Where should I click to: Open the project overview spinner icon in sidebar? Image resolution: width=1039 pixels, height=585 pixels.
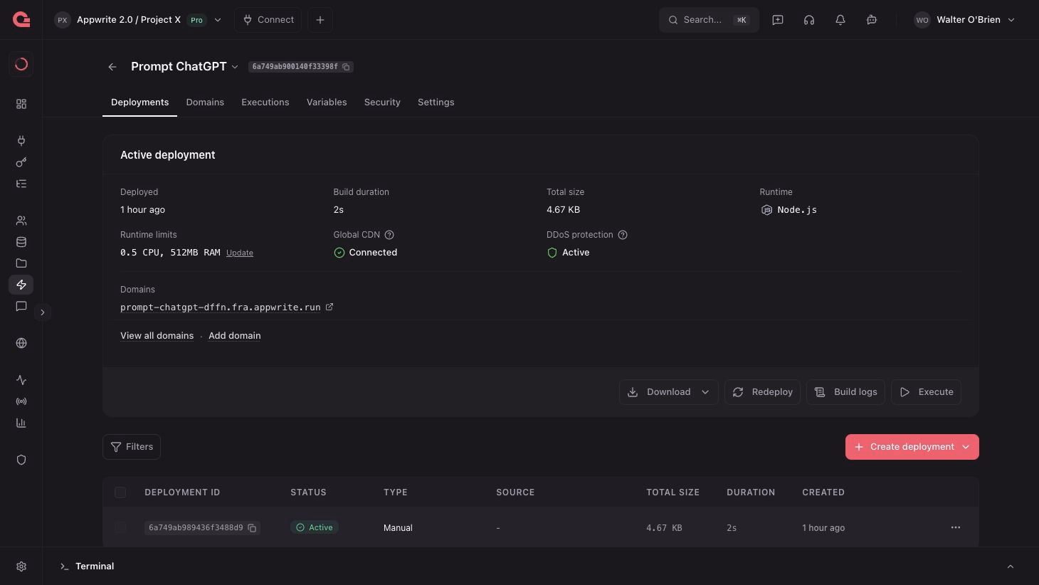pos(21,64)
